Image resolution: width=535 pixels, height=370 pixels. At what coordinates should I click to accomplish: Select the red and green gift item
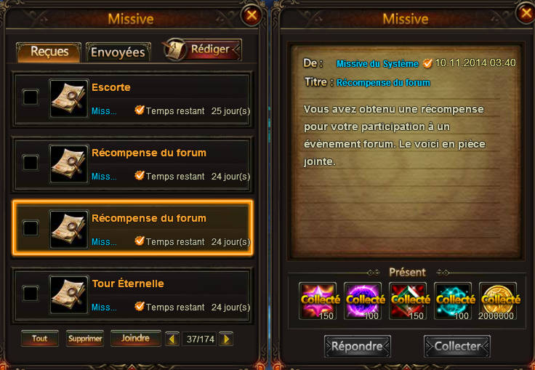pos(408,301)
